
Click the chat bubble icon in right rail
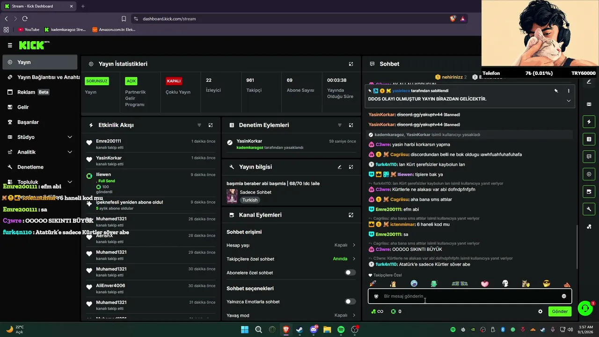tap(589, 156)
